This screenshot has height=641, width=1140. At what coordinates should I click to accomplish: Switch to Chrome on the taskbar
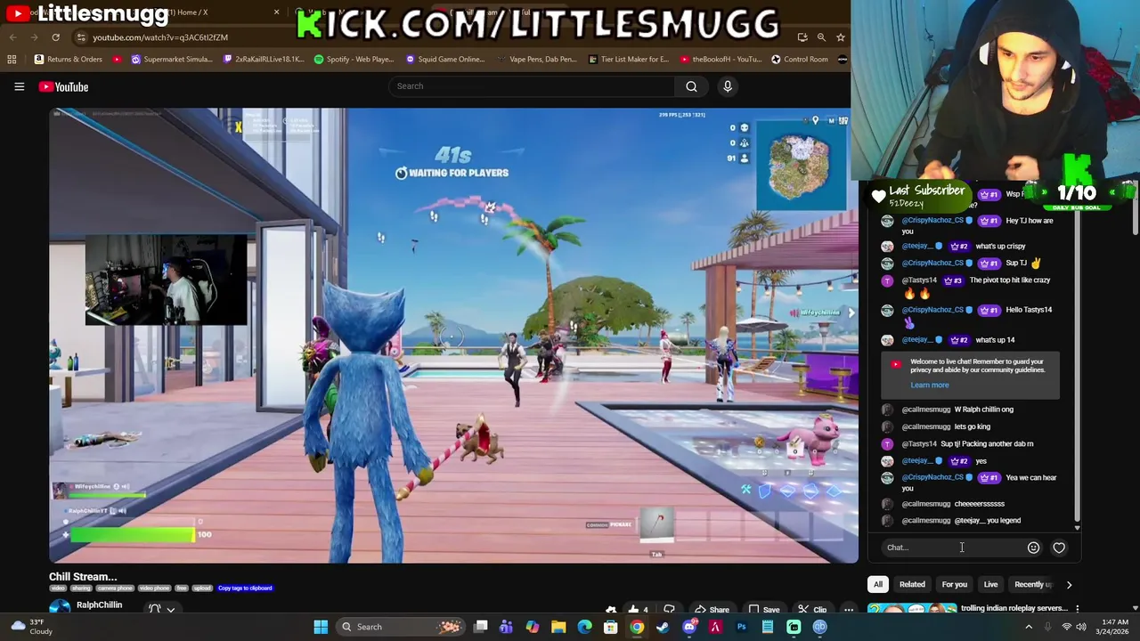coord(637,627)
